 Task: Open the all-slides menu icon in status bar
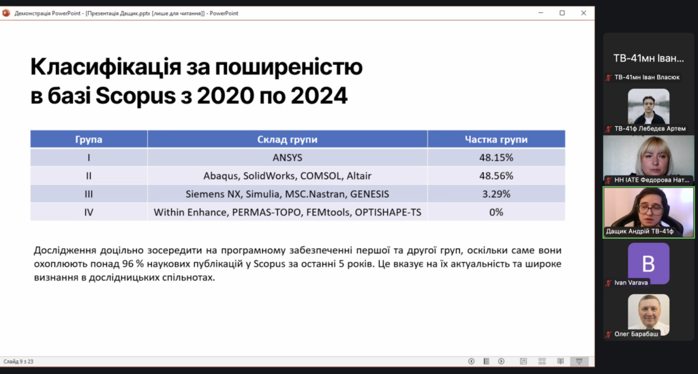486,361
